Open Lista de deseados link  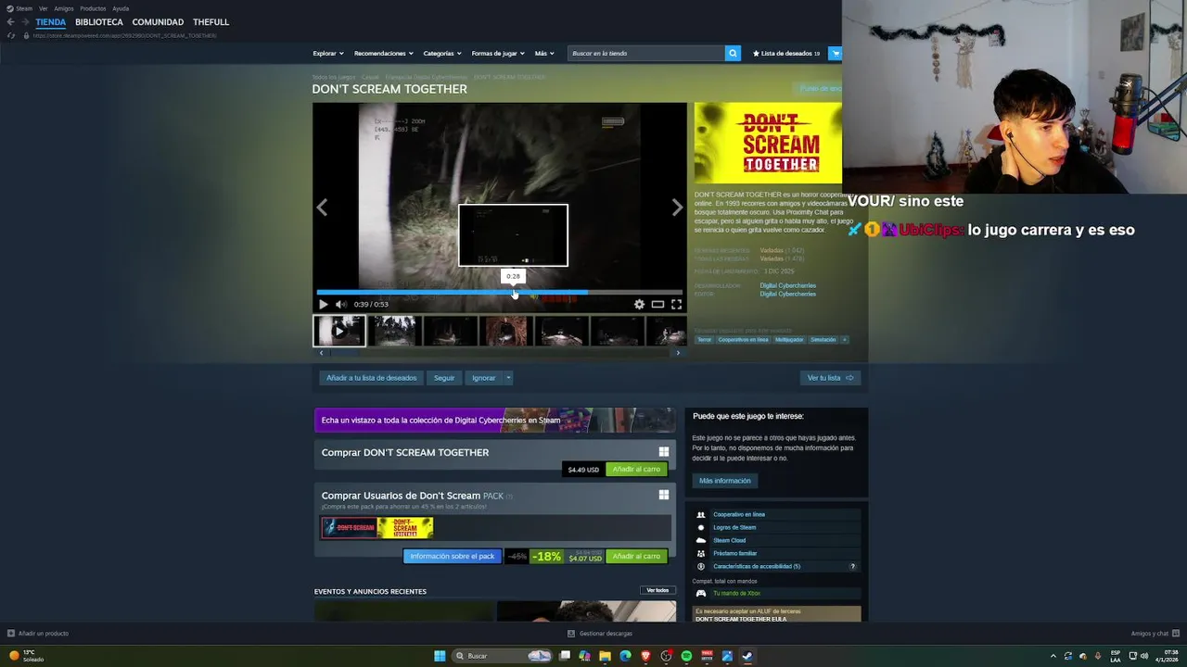click(x=785, y=53)
